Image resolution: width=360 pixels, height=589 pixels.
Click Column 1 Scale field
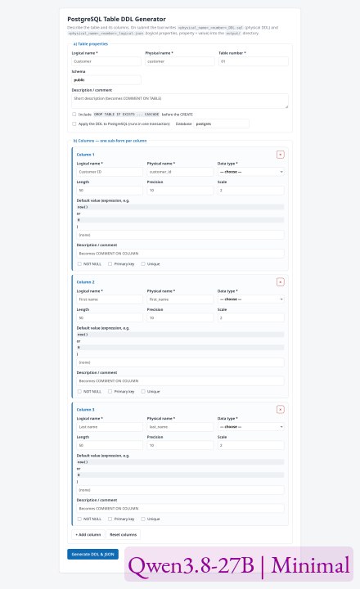(250, 191)
